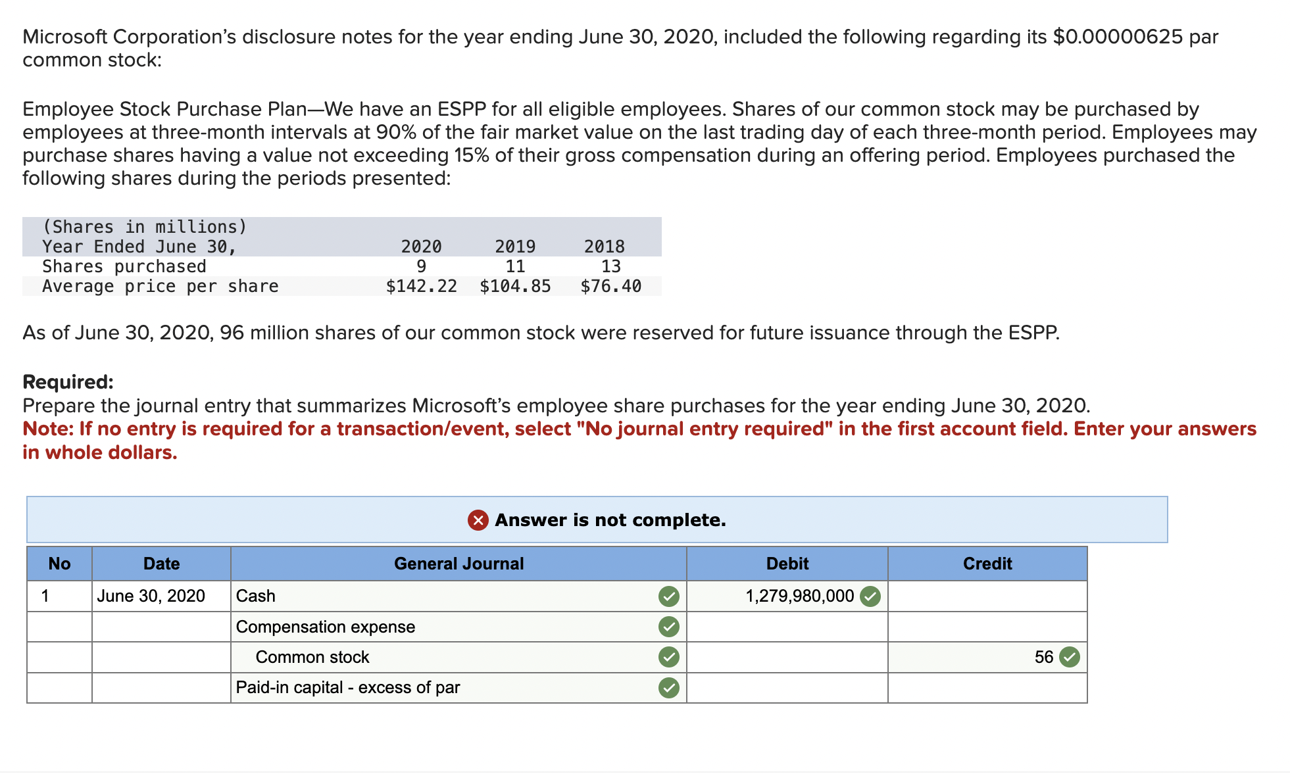This screenshot has height=774, width=1290.
Task: Click the Credit column header
Action: [987, 564]
